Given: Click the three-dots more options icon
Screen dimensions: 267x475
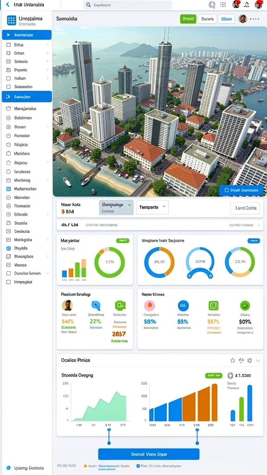Looking at the screenshot, I should (254, 19).
